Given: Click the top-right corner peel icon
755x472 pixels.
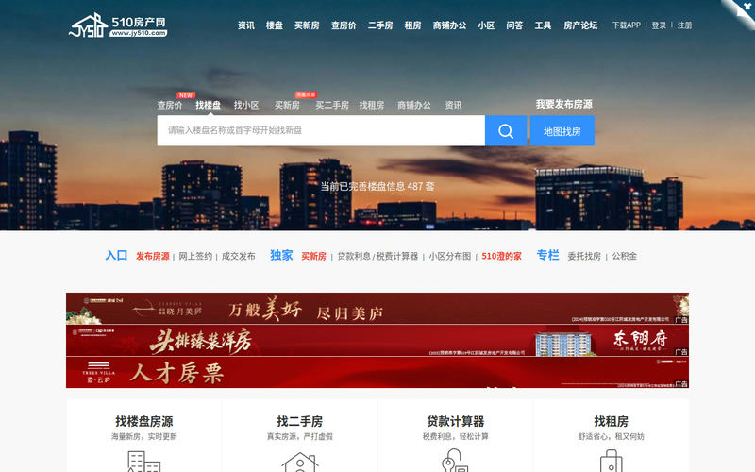Looking at the screenshot, I should [741, 12].
